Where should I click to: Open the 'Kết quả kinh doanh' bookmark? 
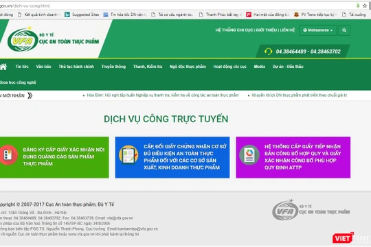(39, 14)
